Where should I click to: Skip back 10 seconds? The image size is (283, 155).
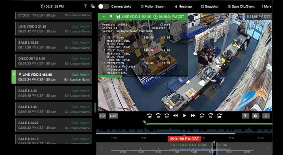158,116
